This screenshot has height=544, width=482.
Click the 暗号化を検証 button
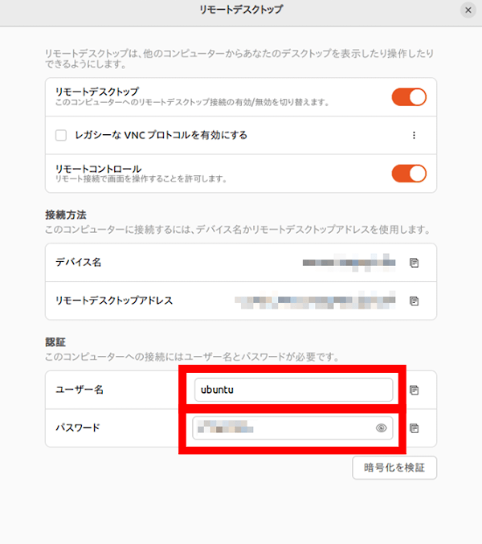[394, 468]
